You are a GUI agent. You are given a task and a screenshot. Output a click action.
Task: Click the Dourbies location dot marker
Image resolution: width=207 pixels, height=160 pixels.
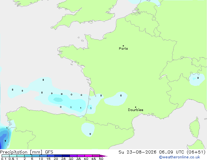click(x=135, y=107)
